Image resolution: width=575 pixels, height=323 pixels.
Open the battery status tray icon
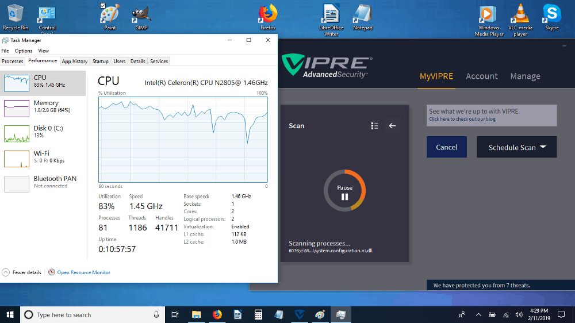coord(492,314)
